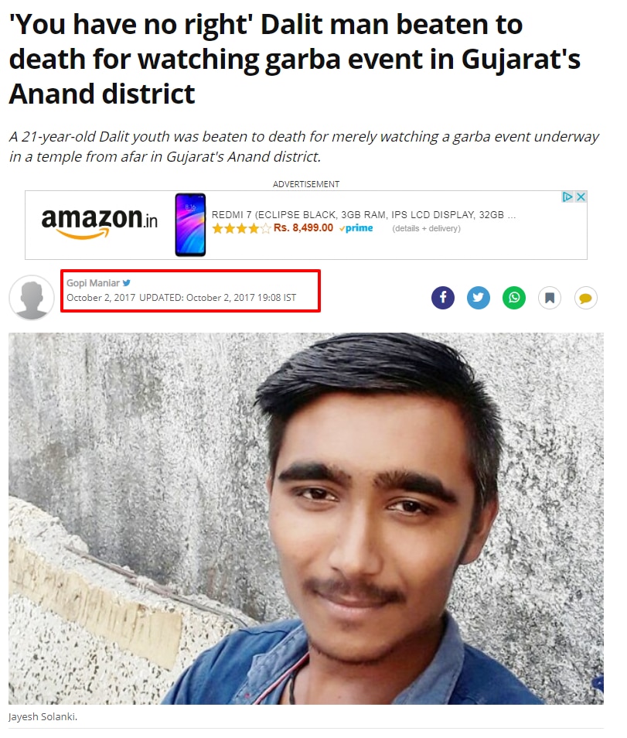Share article on Facebook

tap(443, 298)
